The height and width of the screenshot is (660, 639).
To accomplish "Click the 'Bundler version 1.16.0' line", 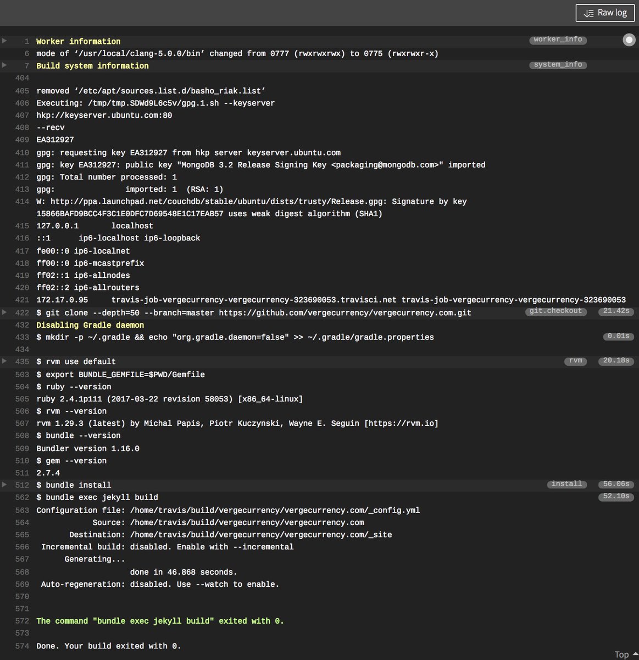I will tap(88, 448).
